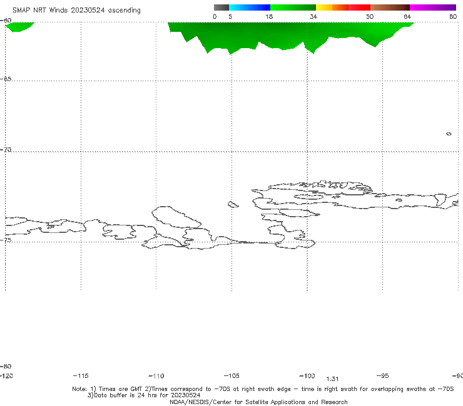This screenshot has width=463, height=406.
Task: Click the longitude label '-120'
Action: coord(7,376)
